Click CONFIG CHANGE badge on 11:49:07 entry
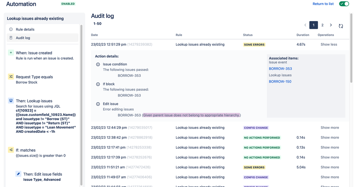This screenshot has width=358, height=187. 256,177
